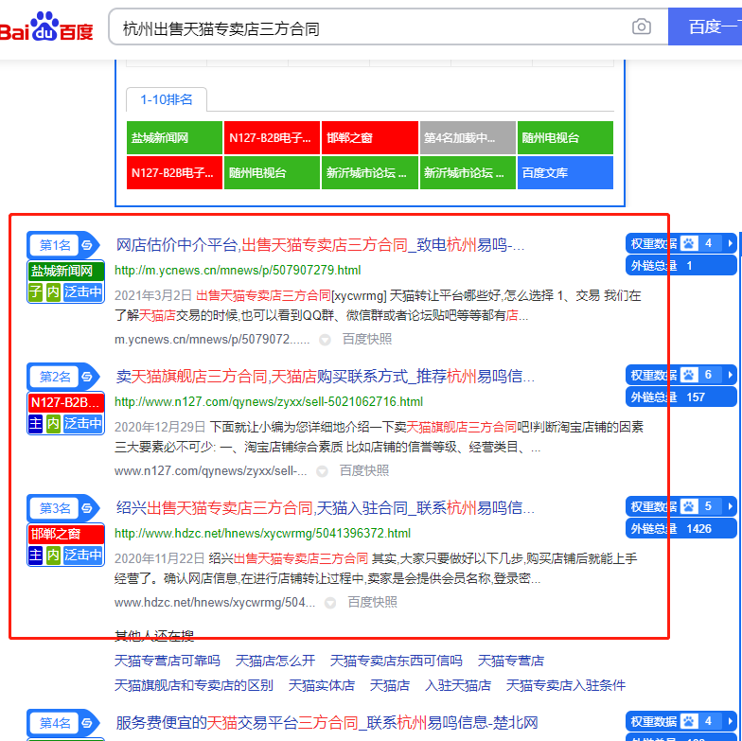Expand dropdown after www.n127.com snippet URL
This screenshot has height=741, width=742.
pyautogui.click(x=322, y=471)
